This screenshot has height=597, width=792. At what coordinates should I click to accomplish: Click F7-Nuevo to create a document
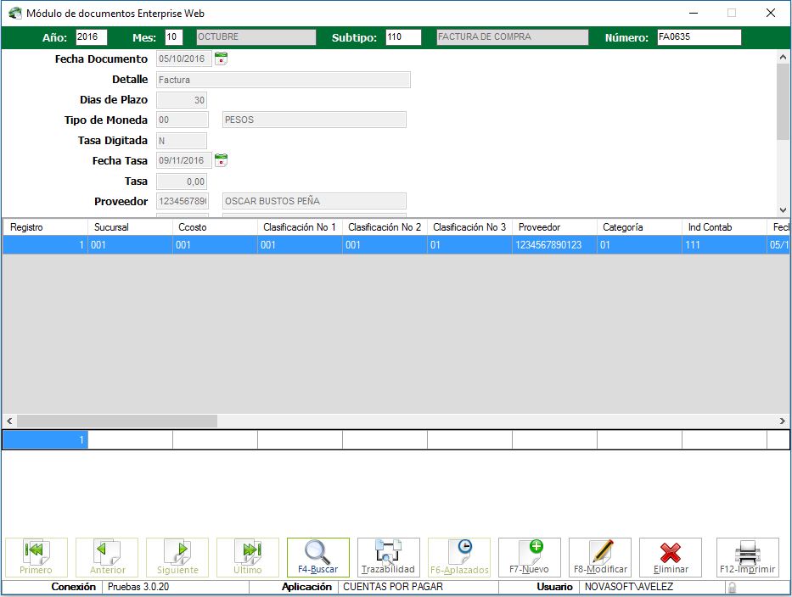click(x=529, y=557)
